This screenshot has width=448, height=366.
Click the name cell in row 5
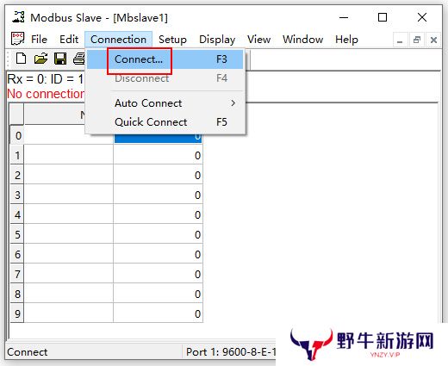click(x=69, y=234)
